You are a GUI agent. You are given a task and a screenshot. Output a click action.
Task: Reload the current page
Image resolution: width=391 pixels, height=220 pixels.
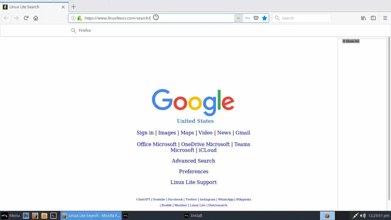click(x=26, y=18)
